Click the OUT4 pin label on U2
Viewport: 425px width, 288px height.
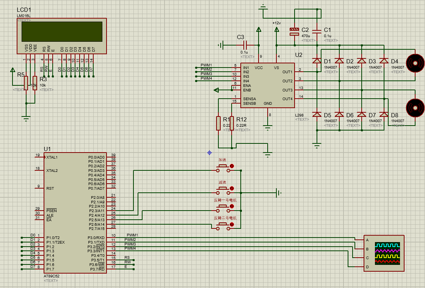point(287,99)
